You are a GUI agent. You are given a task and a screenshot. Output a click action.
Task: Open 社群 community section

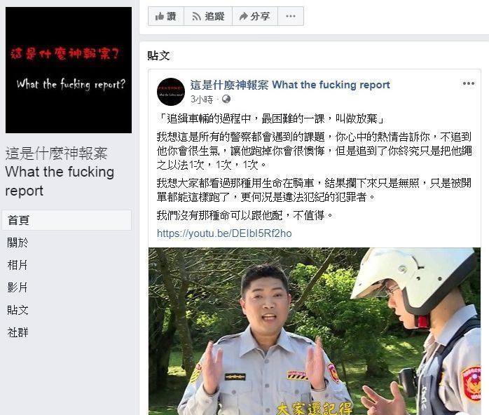(18, 332)
